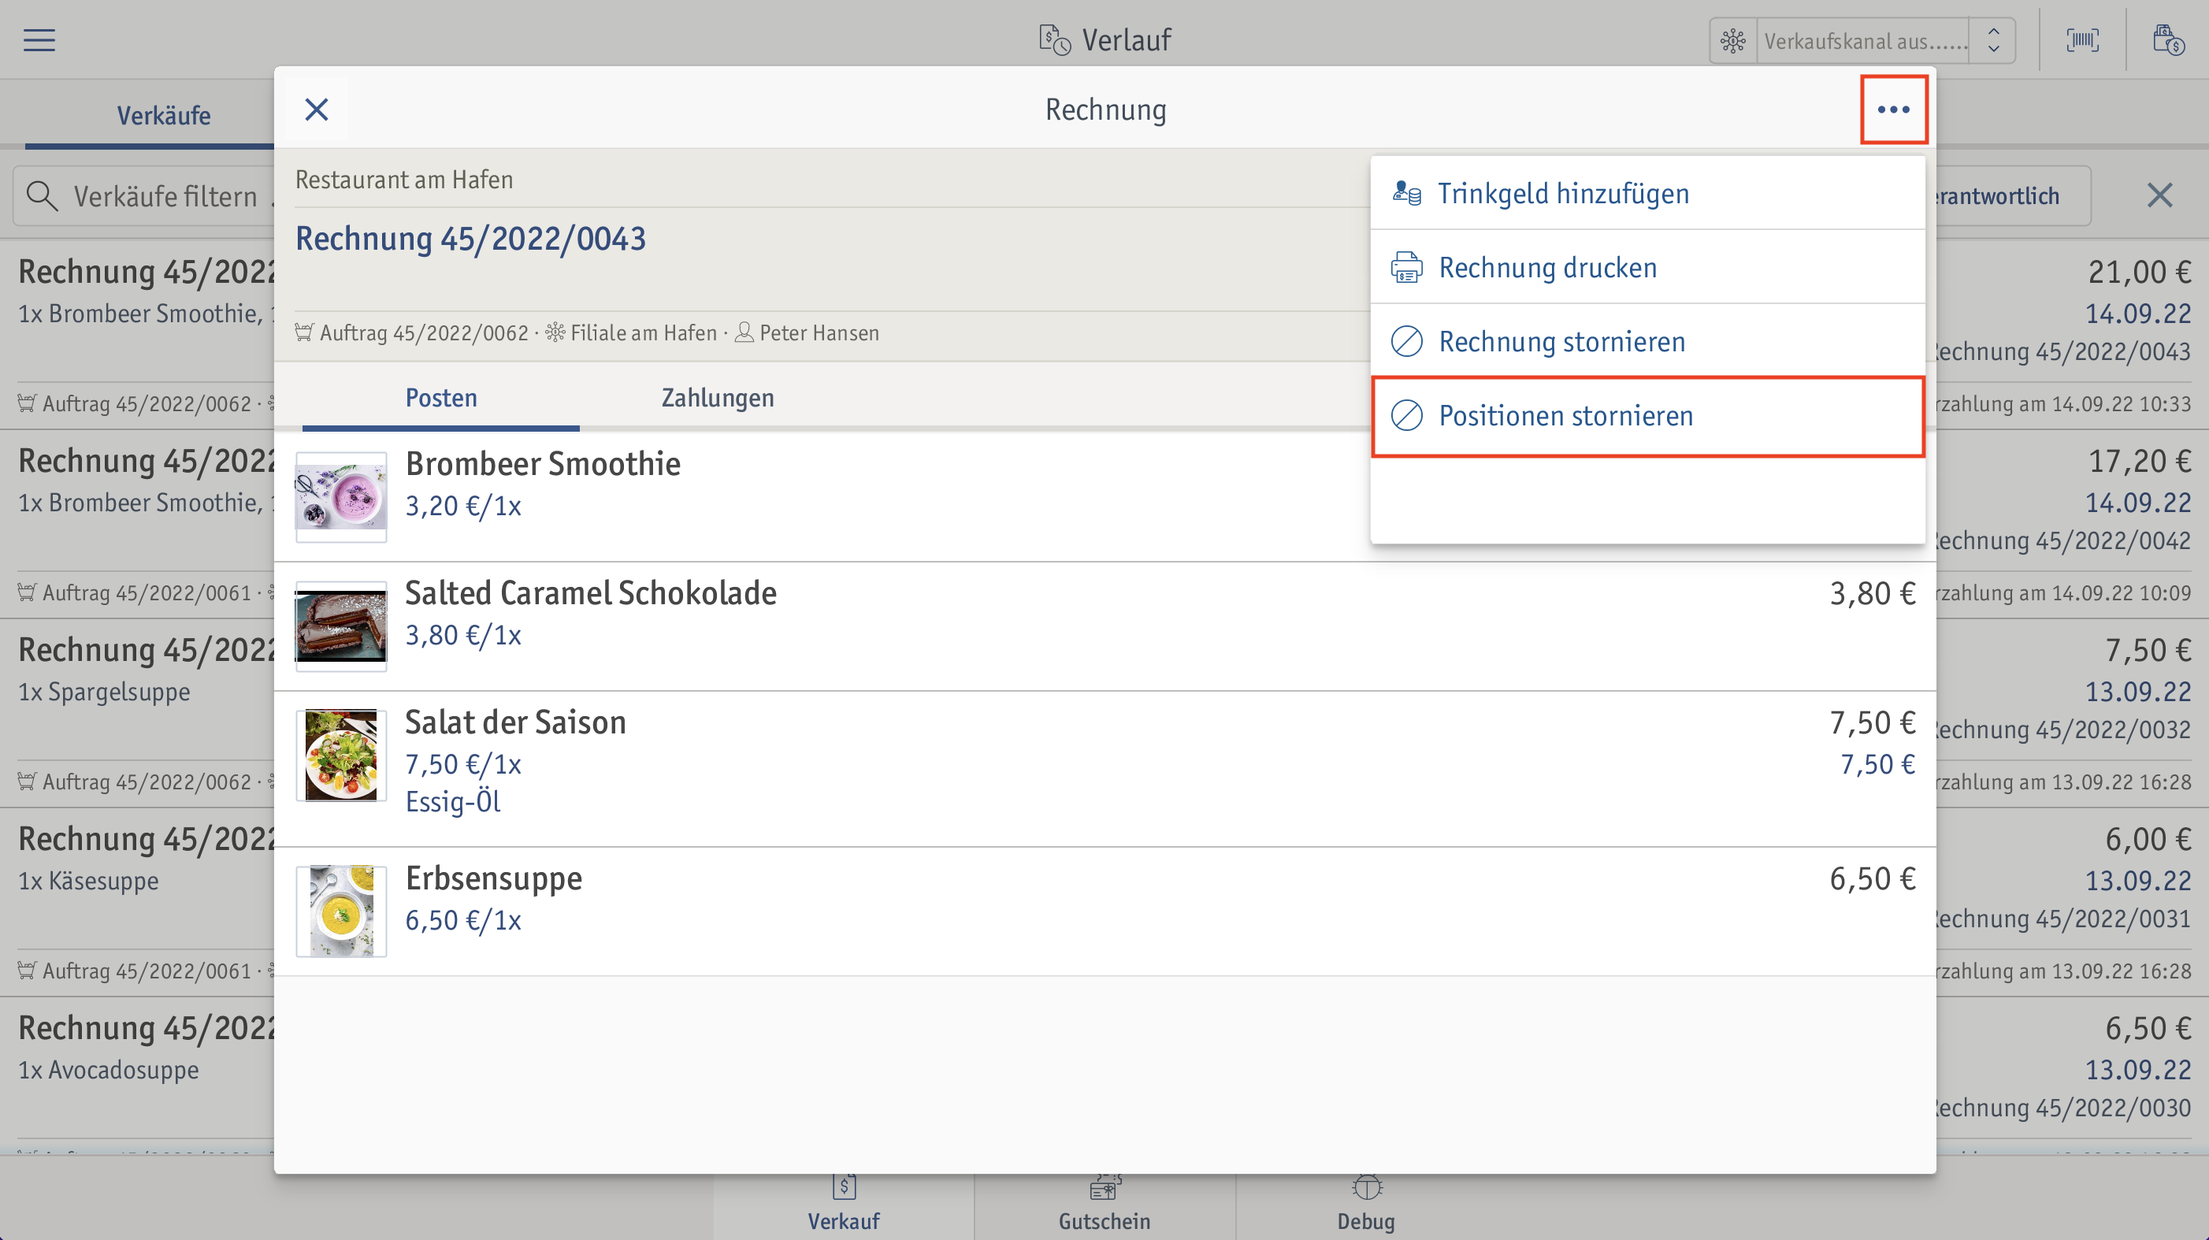Click Filiale am Hafen in the dialog header

[644, 332]
